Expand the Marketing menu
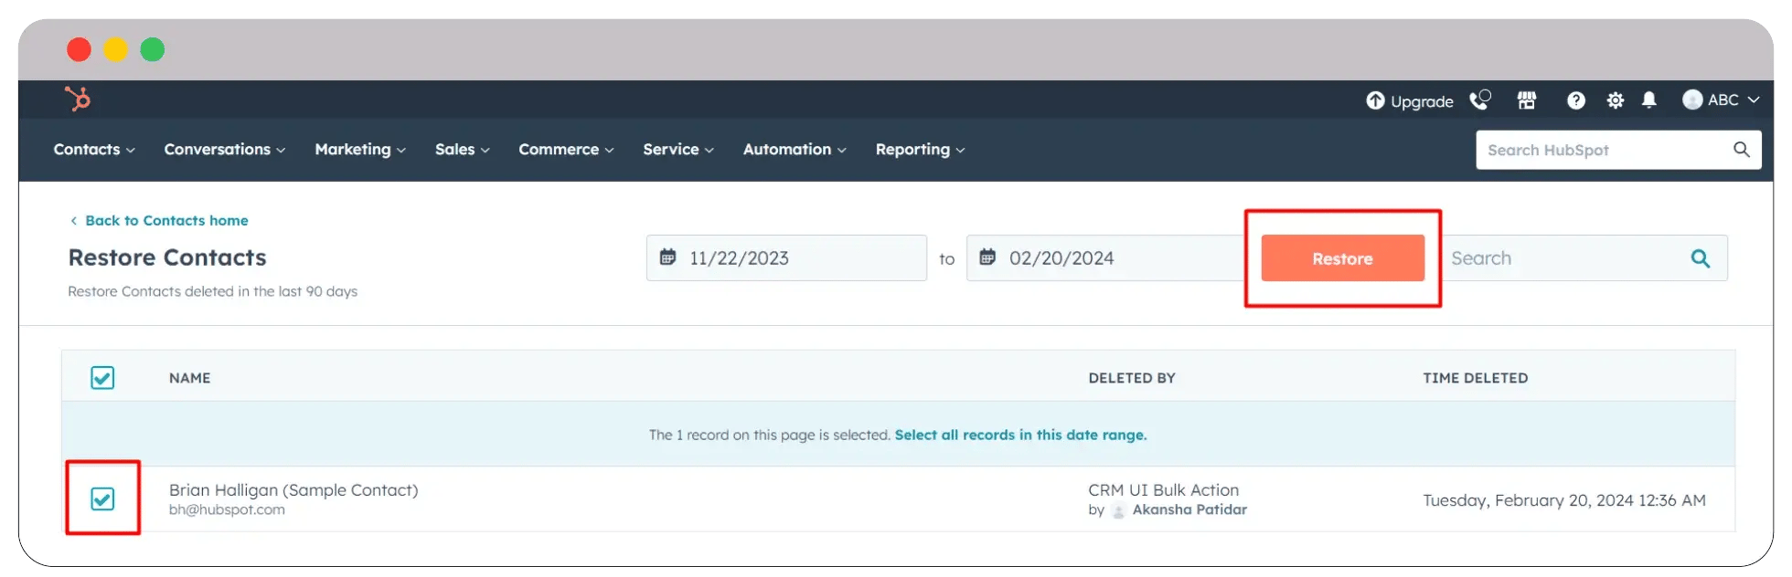The height and width of the screenshot is (577, 1792). click(x=360, y=150)
